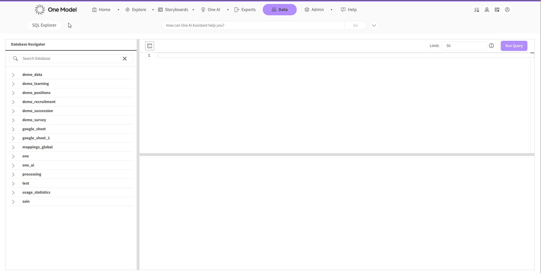Viewport: 541px width, 274px height.
Task: Open the user profile icon
Action: pos(507,10)
